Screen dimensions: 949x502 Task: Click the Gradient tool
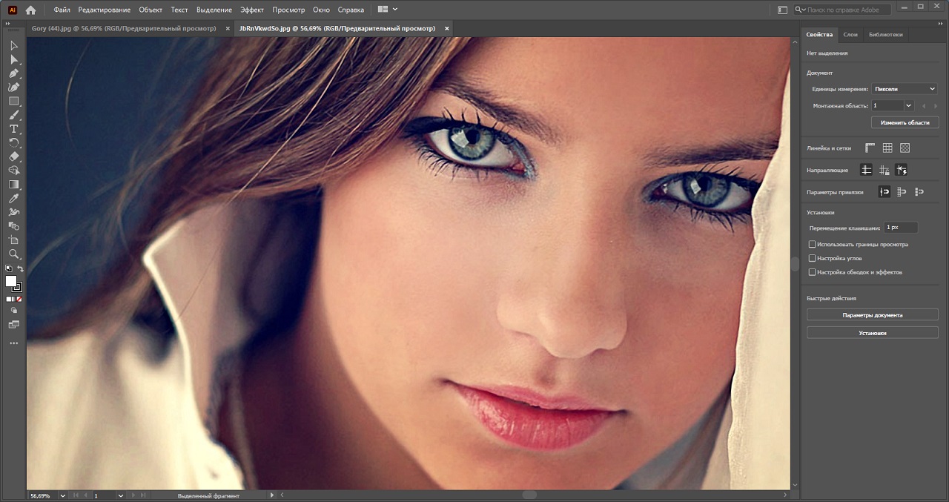13,185
